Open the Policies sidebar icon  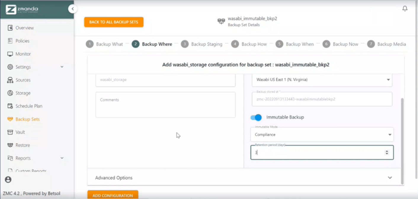coord(10,41)
